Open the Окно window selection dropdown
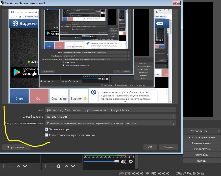 110,110
